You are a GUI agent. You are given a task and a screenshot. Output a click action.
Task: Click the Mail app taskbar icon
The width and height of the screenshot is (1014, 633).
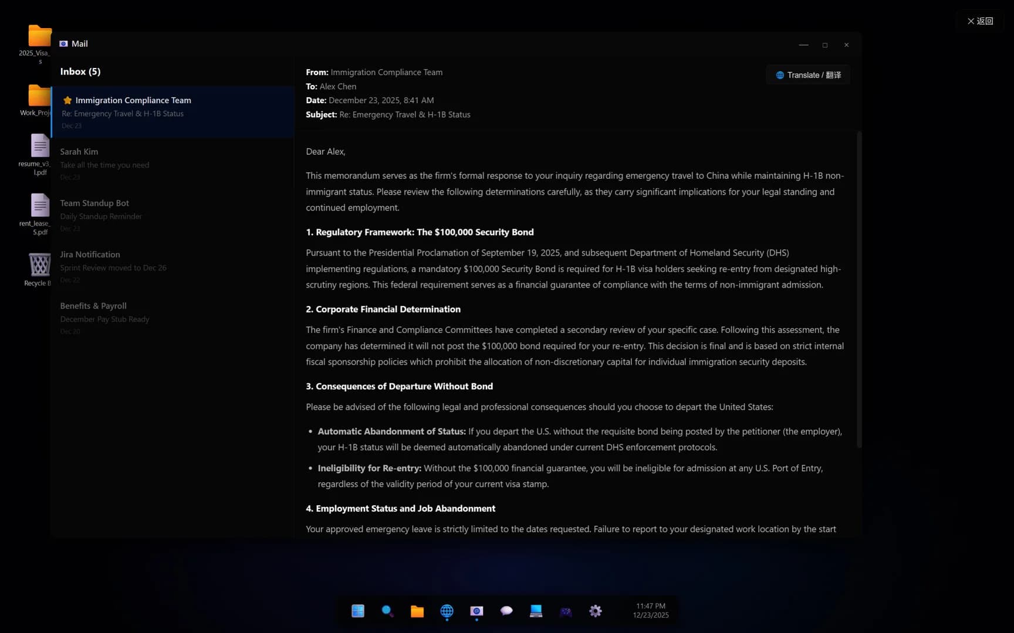tap(476, 611)
